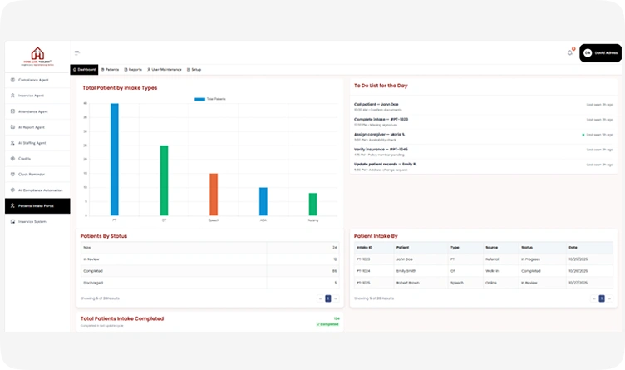Click the green Completed badge
This screenshot has height=370, width=625.
click(327, 324)
